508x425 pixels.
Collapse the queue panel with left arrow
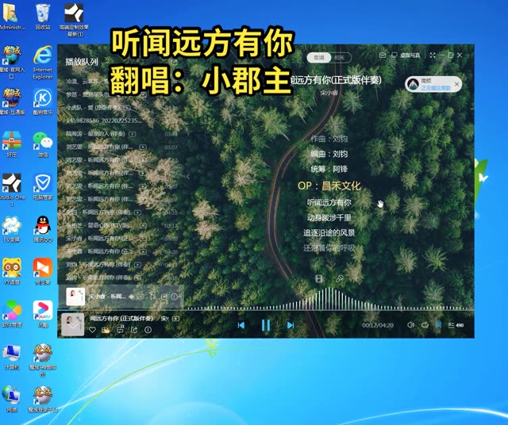coord(188,177)
